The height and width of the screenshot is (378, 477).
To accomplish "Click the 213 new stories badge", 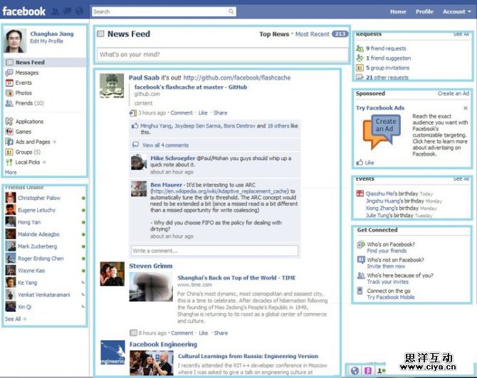I will pyautogui.click(x=340, y=33).
